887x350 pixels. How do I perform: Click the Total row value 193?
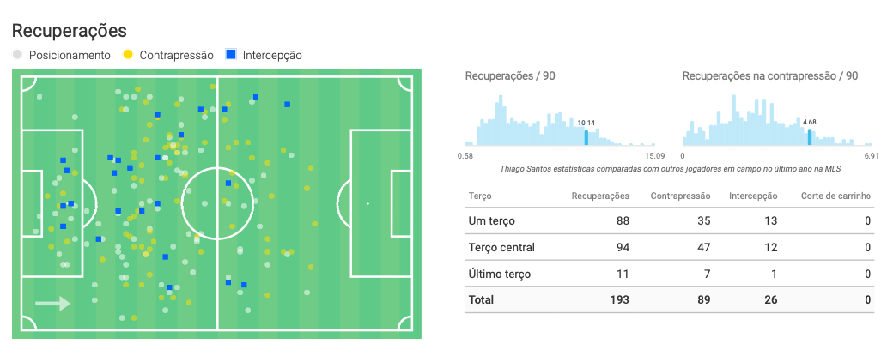pos(619,299)
